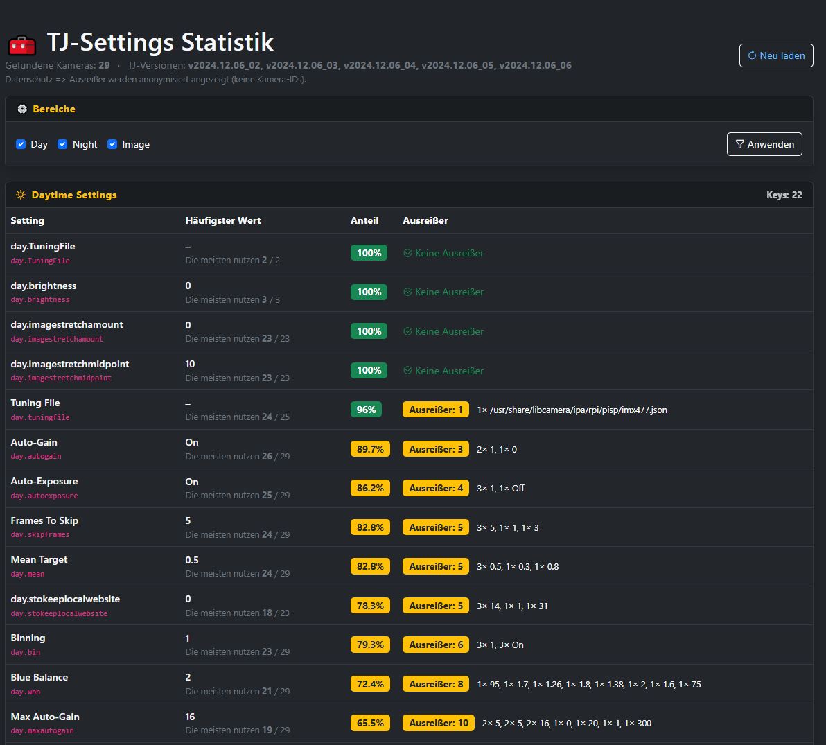Image resolution: width=826 pixels, height=745 pixels.
Task: Click the Ausreißer: 8 badge for Blue Balance
Action: 435,684
